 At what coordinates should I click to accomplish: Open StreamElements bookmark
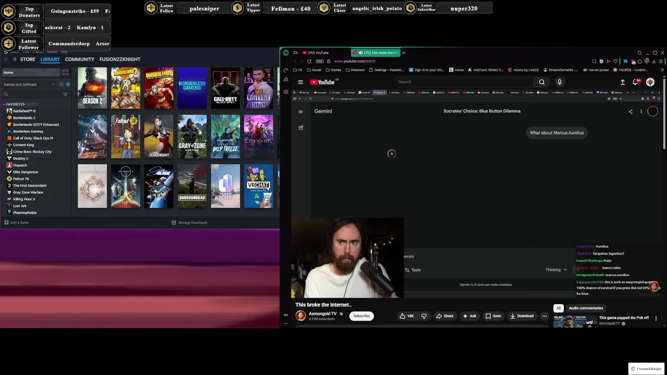pyautogui.click(x=561, y=70)
